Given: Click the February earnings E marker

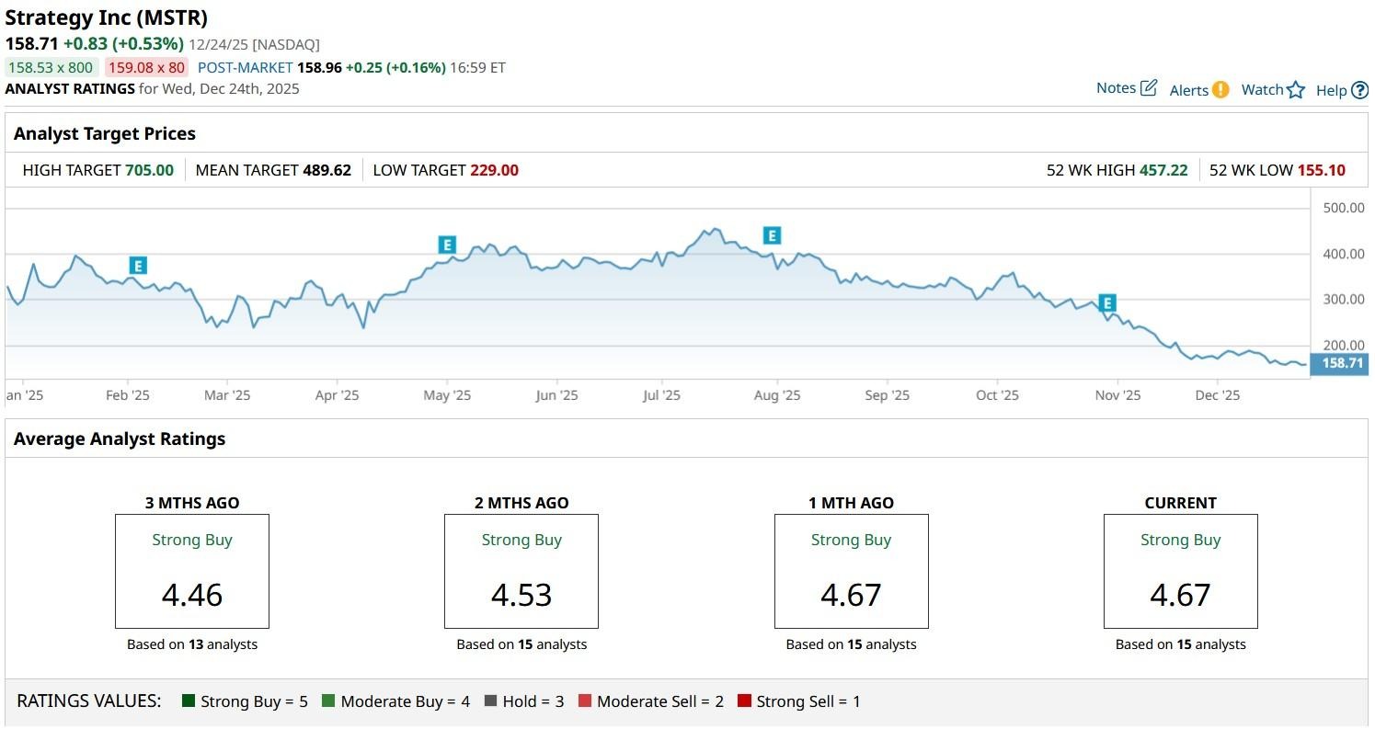Looking at the screenshot, I should (x=138, y=266).
